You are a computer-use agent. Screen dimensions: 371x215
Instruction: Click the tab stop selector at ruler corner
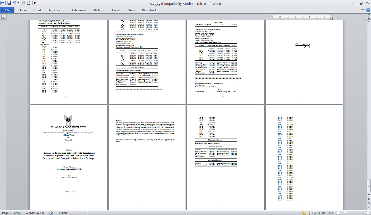(x=3, y=17)
